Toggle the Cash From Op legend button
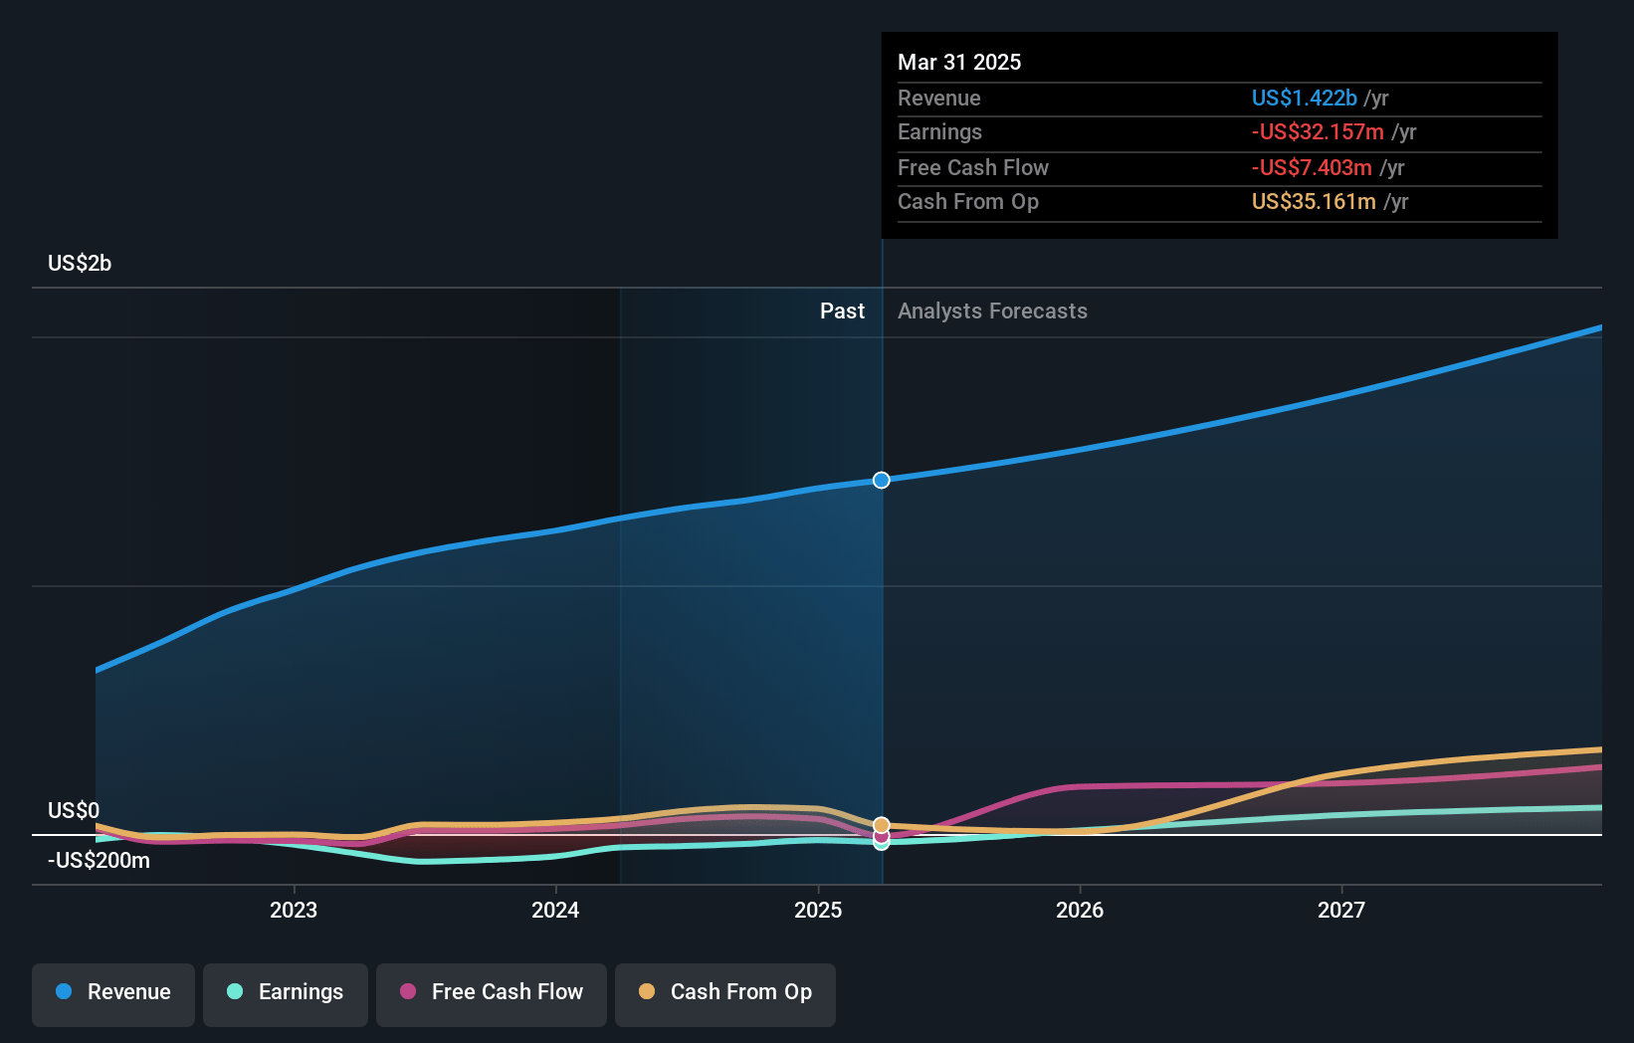 725,994
